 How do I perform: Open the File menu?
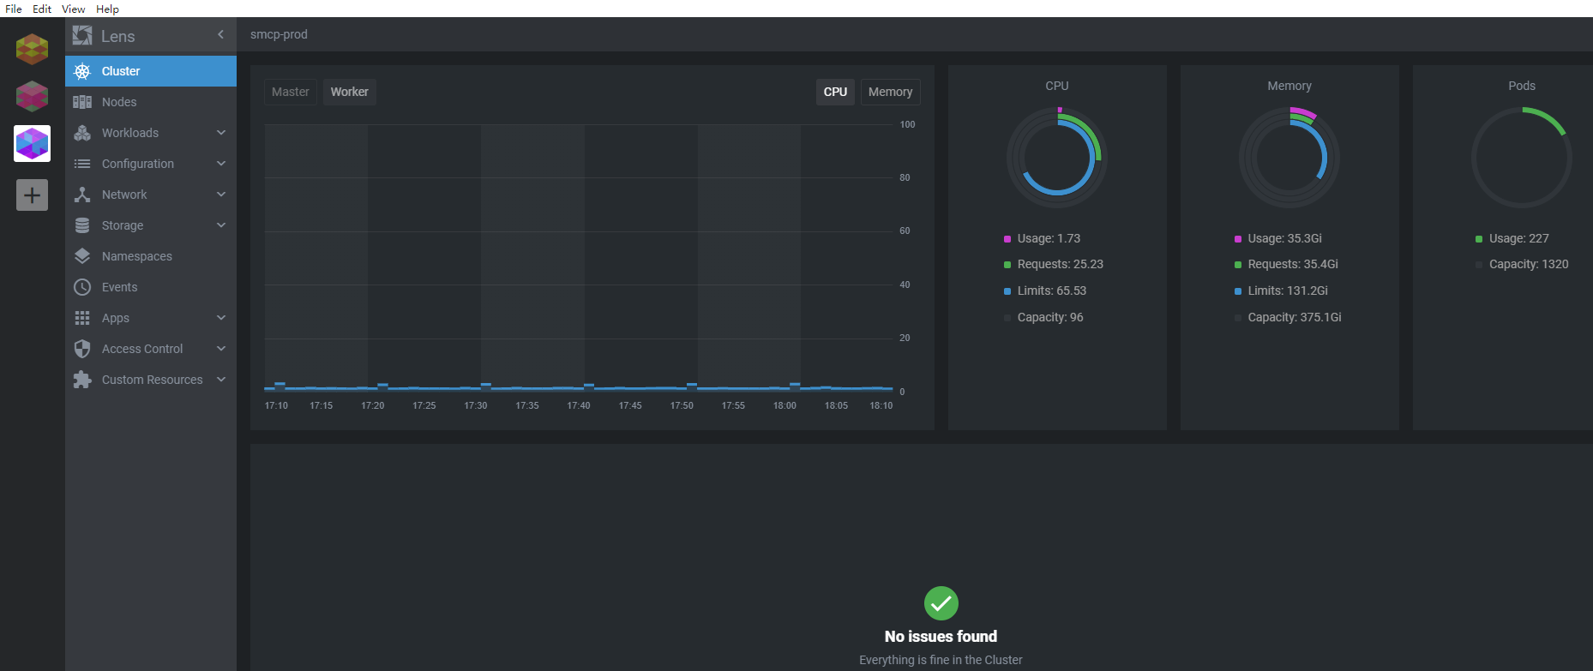click(14, 9)
